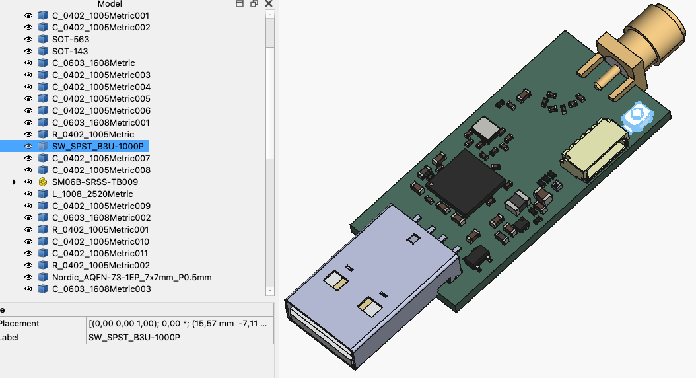Close the Model panel
696x378 pixels.
[x=269, y=3]
